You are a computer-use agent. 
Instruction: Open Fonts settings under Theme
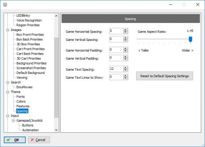point(20,97)
